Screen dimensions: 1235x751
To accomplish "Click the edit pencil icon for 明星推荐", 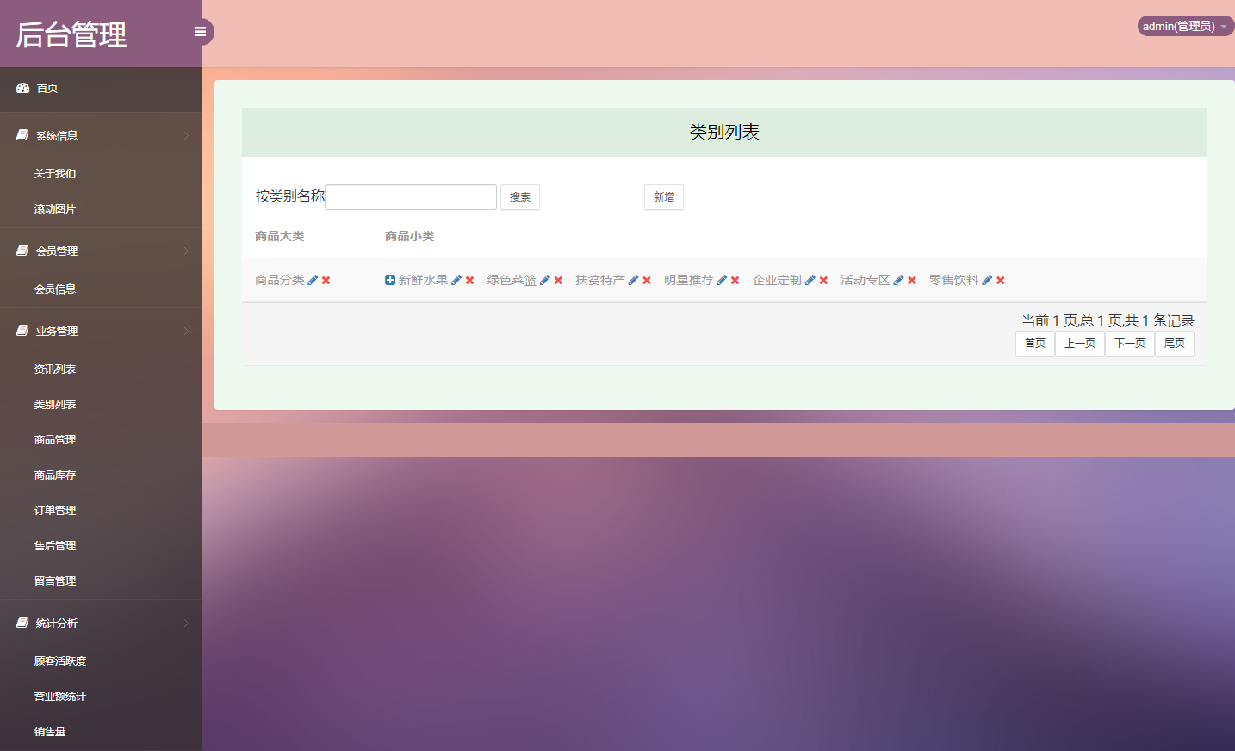I will (x=722, y=280).
